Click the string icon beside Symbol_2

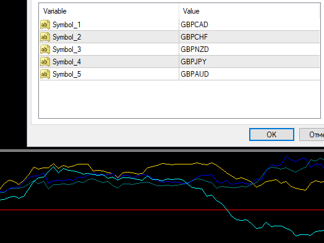(45, 37)
